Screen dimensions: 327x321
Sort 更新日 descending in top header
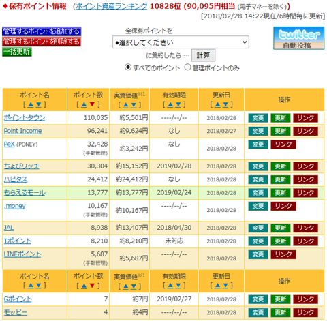pos(225,104)
